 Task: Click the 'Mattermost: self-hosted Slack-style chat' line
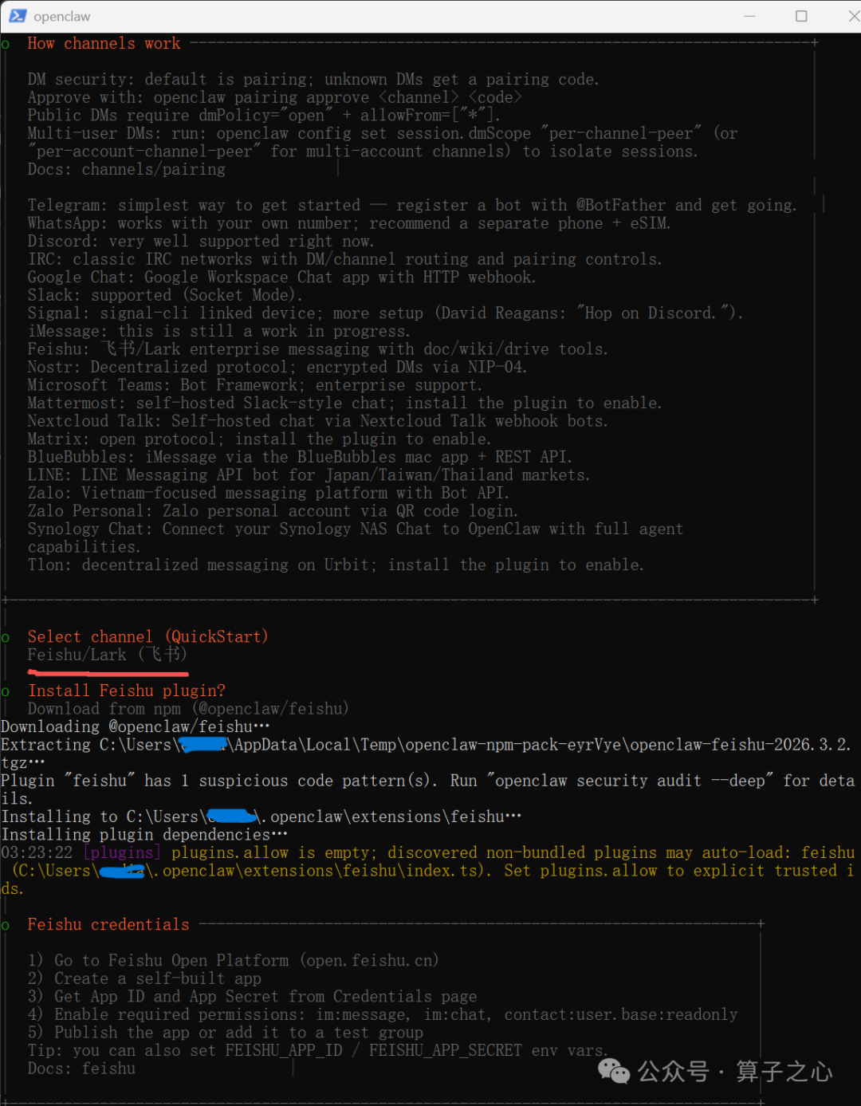pos(344,403)
